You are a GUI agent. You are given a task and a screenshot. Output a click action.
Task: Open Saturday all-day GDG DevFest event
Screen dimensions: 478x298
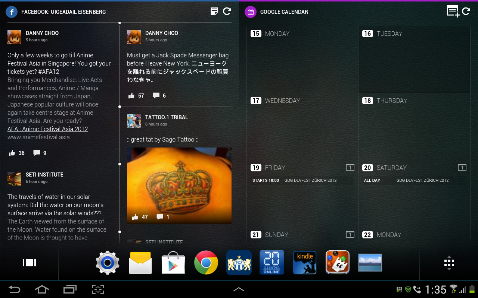(414, 180)
